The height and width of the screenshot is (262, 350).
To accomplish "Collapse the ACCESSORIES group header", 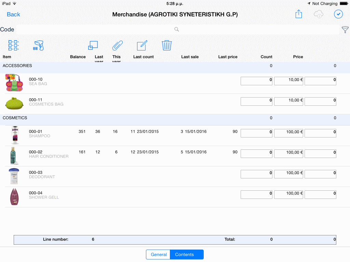I will (x=175, y=68).
